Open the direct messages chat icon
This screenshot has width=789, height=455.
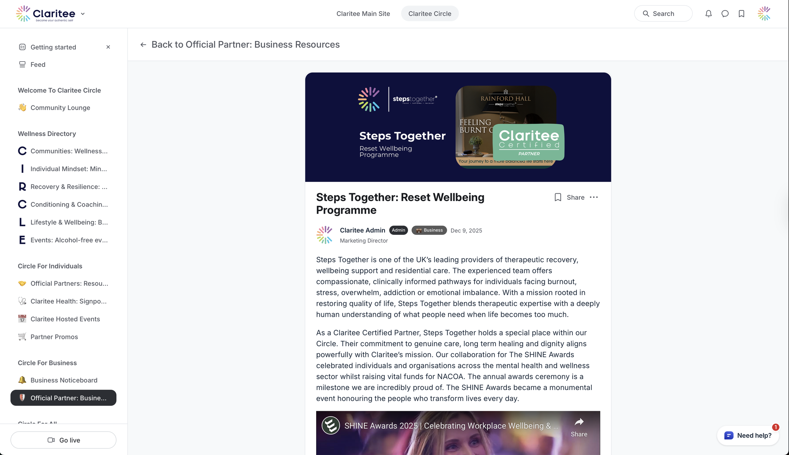(725, 14)
